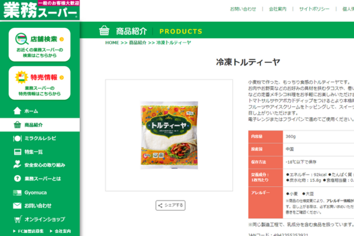The width and height of the screenshot is (354, 236).
Task: Open the 特売情報 sale info box
Action: (x=40, y=83)
